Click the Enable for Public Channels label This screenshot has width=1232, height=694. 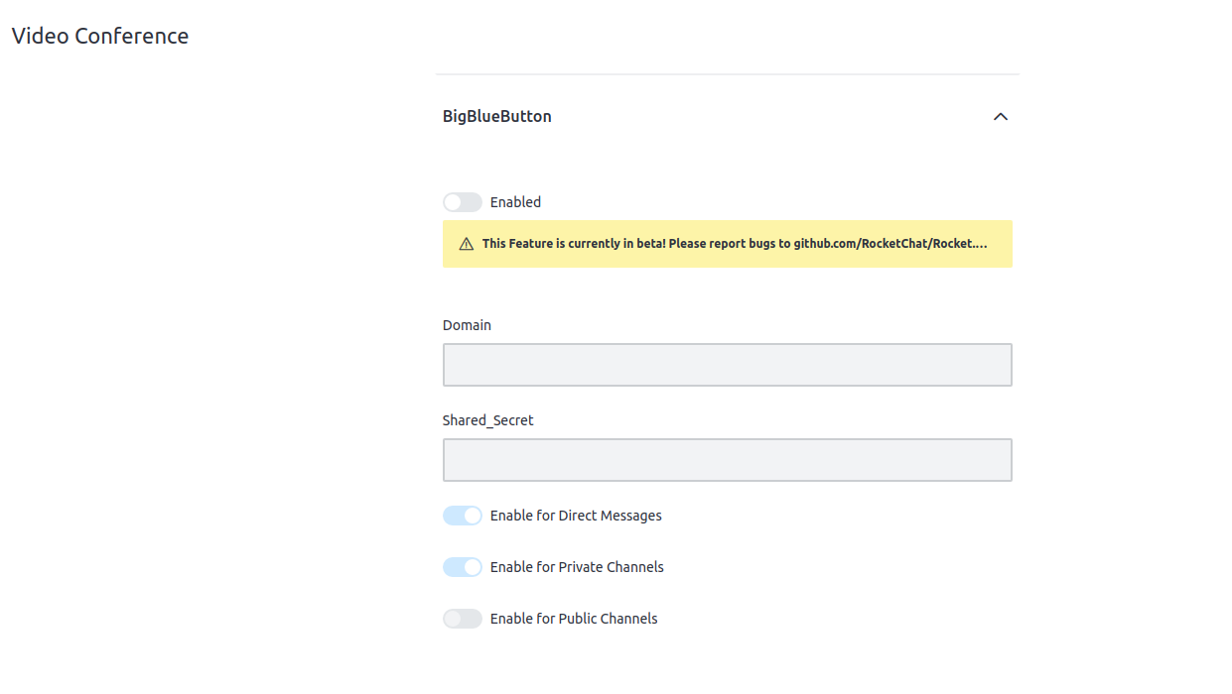click(574, 619)
